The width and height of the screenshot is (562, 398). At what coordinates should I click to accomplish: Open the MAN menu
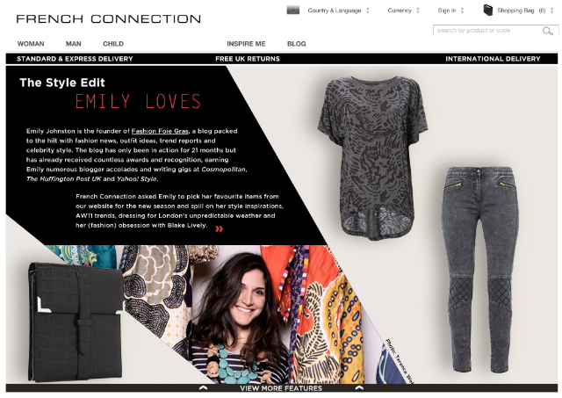(74, 44)
